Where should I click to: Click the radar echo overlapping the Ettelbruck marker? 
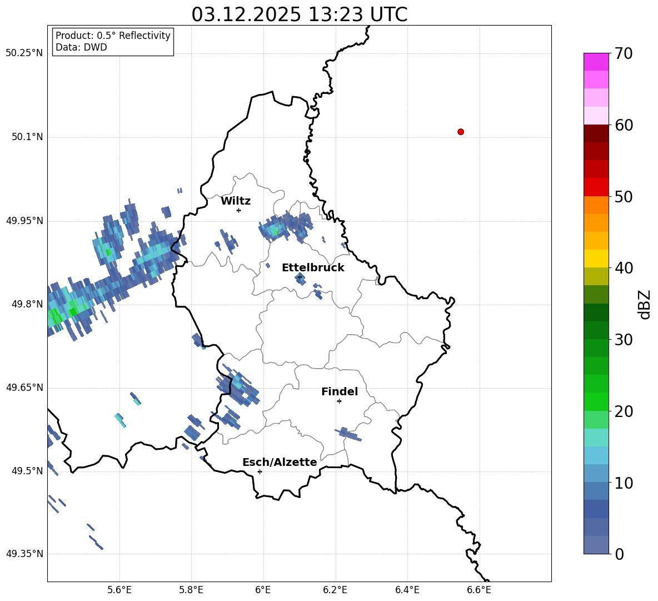click(x=301, y=278)
